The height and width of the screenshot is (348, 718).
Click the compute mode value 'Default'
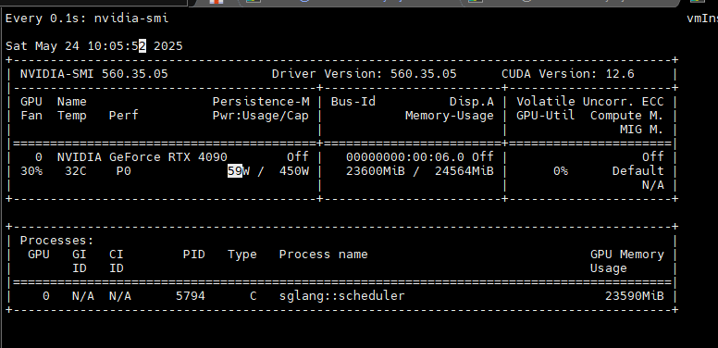(x=638, y=171)
